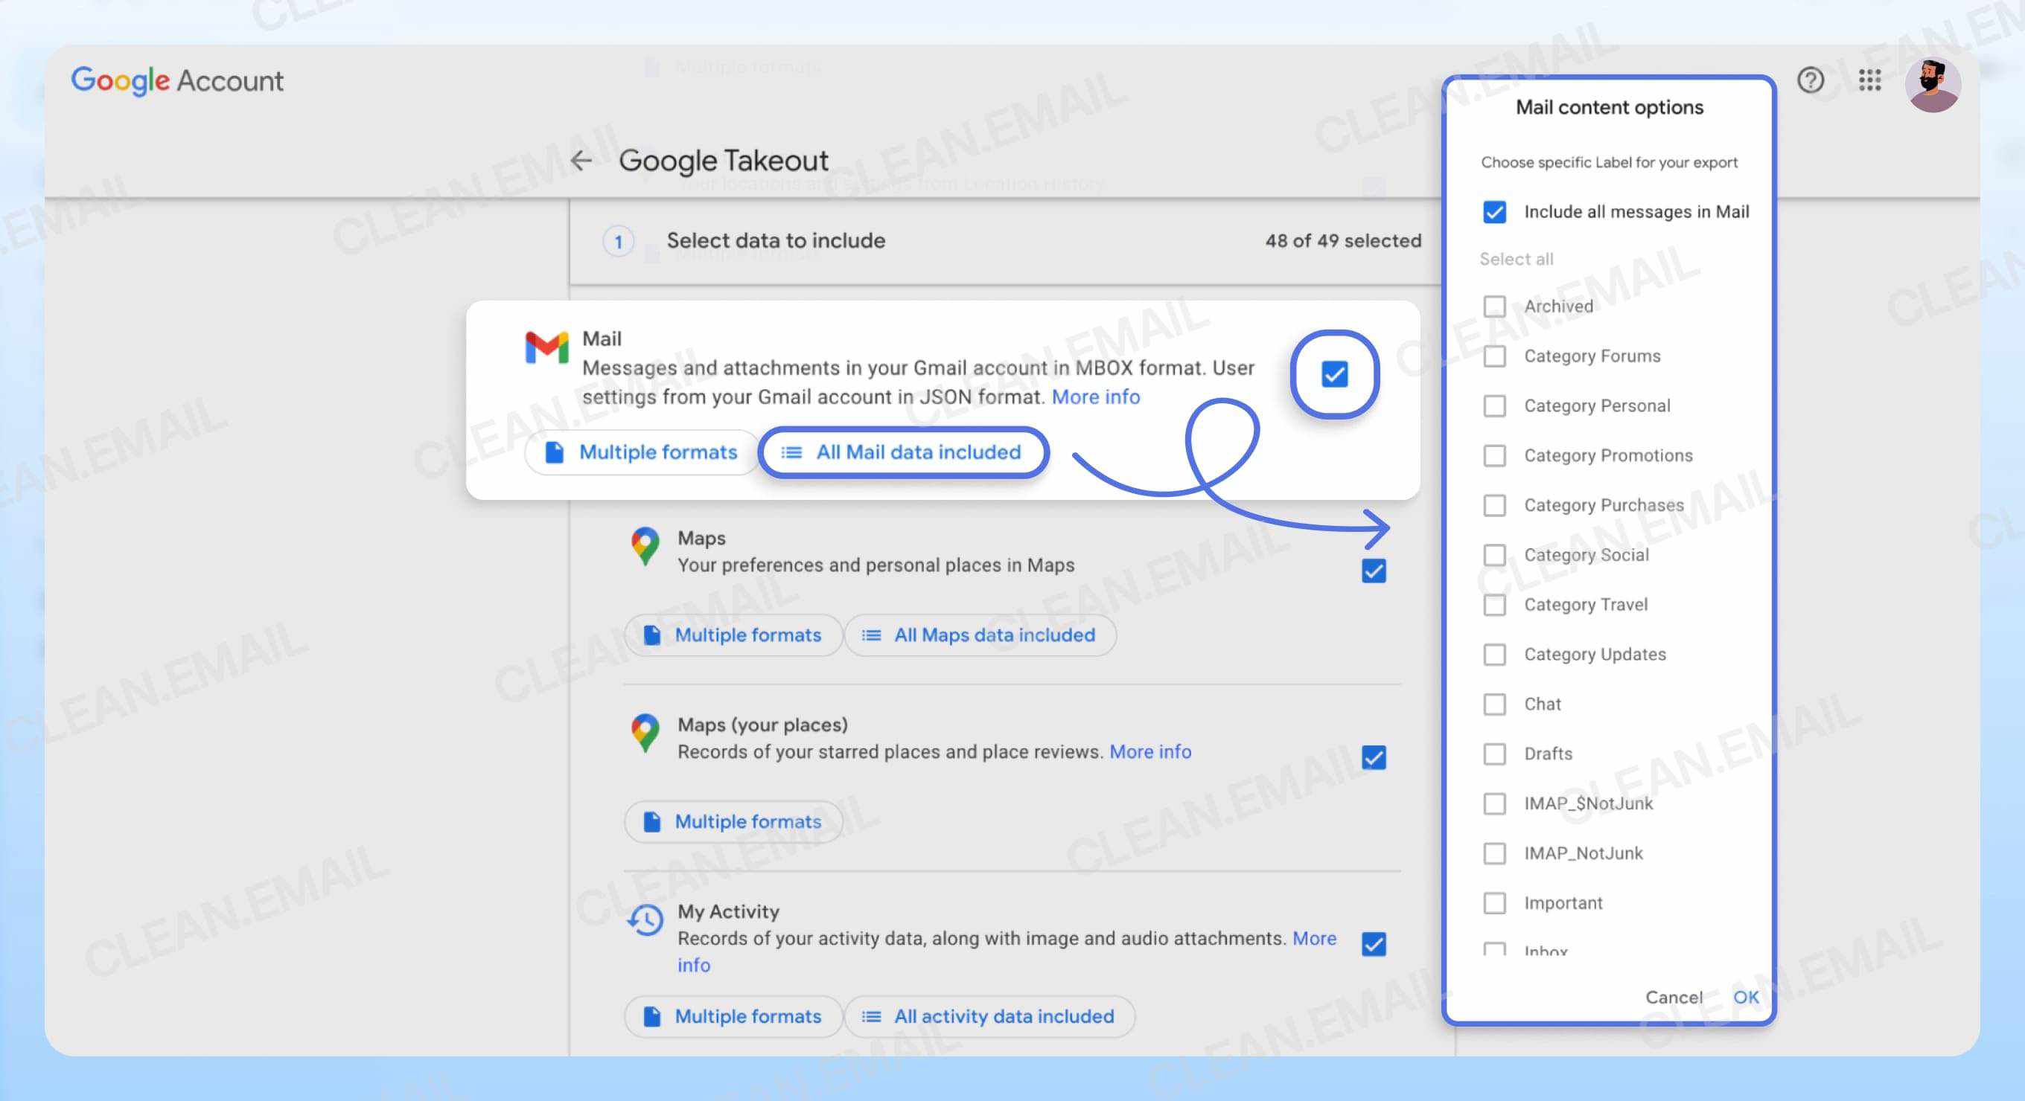This screenshot has height=1101, width=2025.
Task: Uncheck Include all messages in Mail
Action: pos(1494,211)
